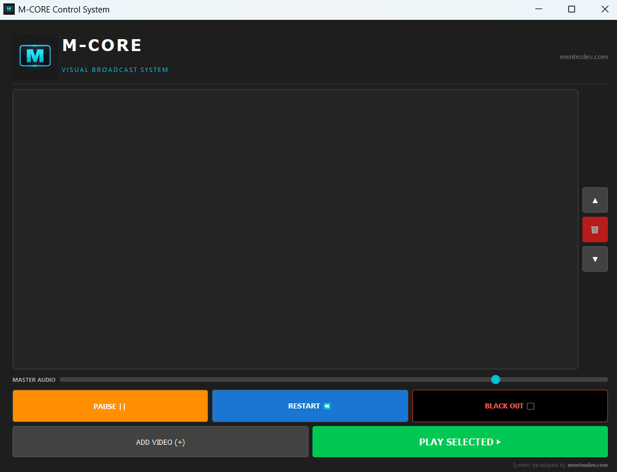Play the selected video

(460, 442)
